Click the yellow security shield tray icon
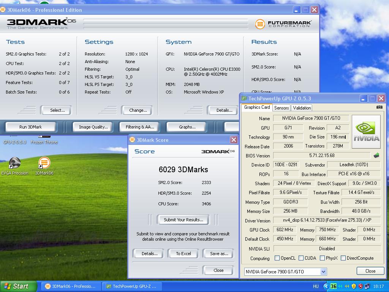This screenshot has height=292, width=389. click(354, 286)
